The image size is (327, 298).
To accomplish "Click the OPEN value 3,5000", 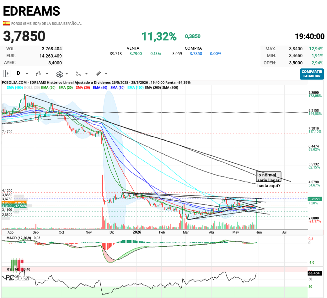I will coord(296,63).
